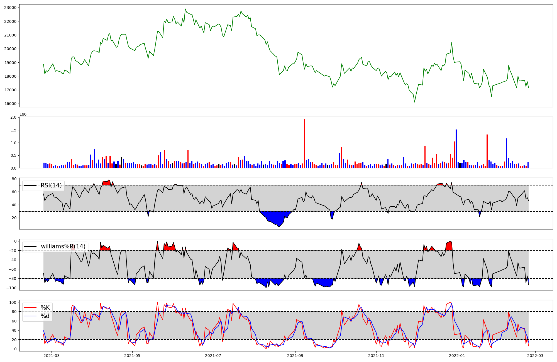Screen dimensions: 557x362
Task: Select the %d legend entry text
Action: (45, 316)
